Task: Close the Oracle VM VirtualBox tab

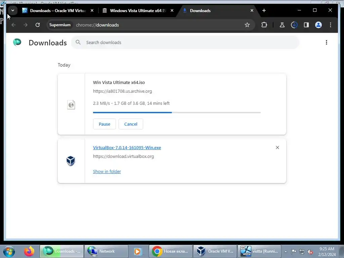Action: (x=92, y=10)
